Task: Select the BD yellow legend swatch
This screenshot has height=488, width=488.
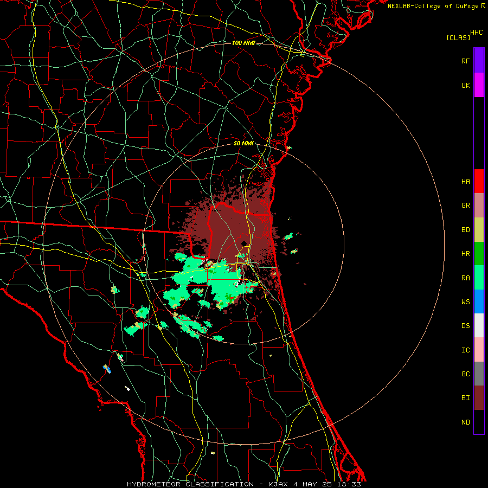Action: pos(479,229)
